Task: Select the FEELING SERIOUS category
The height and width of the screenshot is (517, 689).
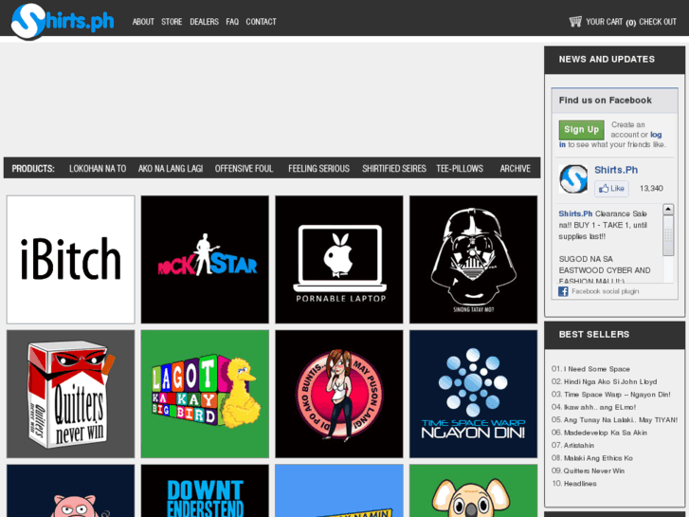Action: coord(318,169)
